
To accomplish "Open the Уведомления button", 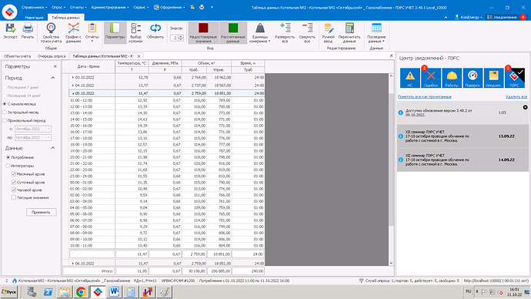I will coord(503,17).
